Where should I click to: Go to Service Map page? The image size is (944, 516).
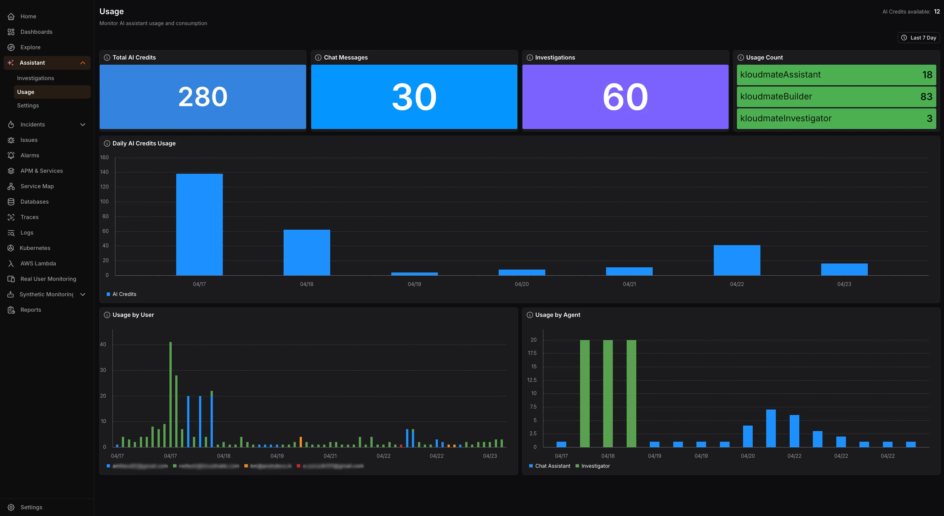point(37,186)
